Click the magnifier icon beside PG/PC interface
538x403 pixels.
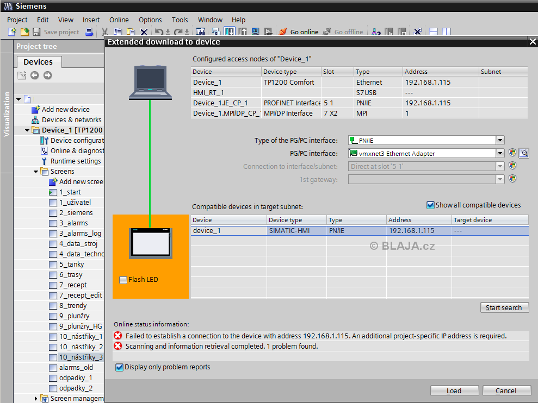(524, 153)
